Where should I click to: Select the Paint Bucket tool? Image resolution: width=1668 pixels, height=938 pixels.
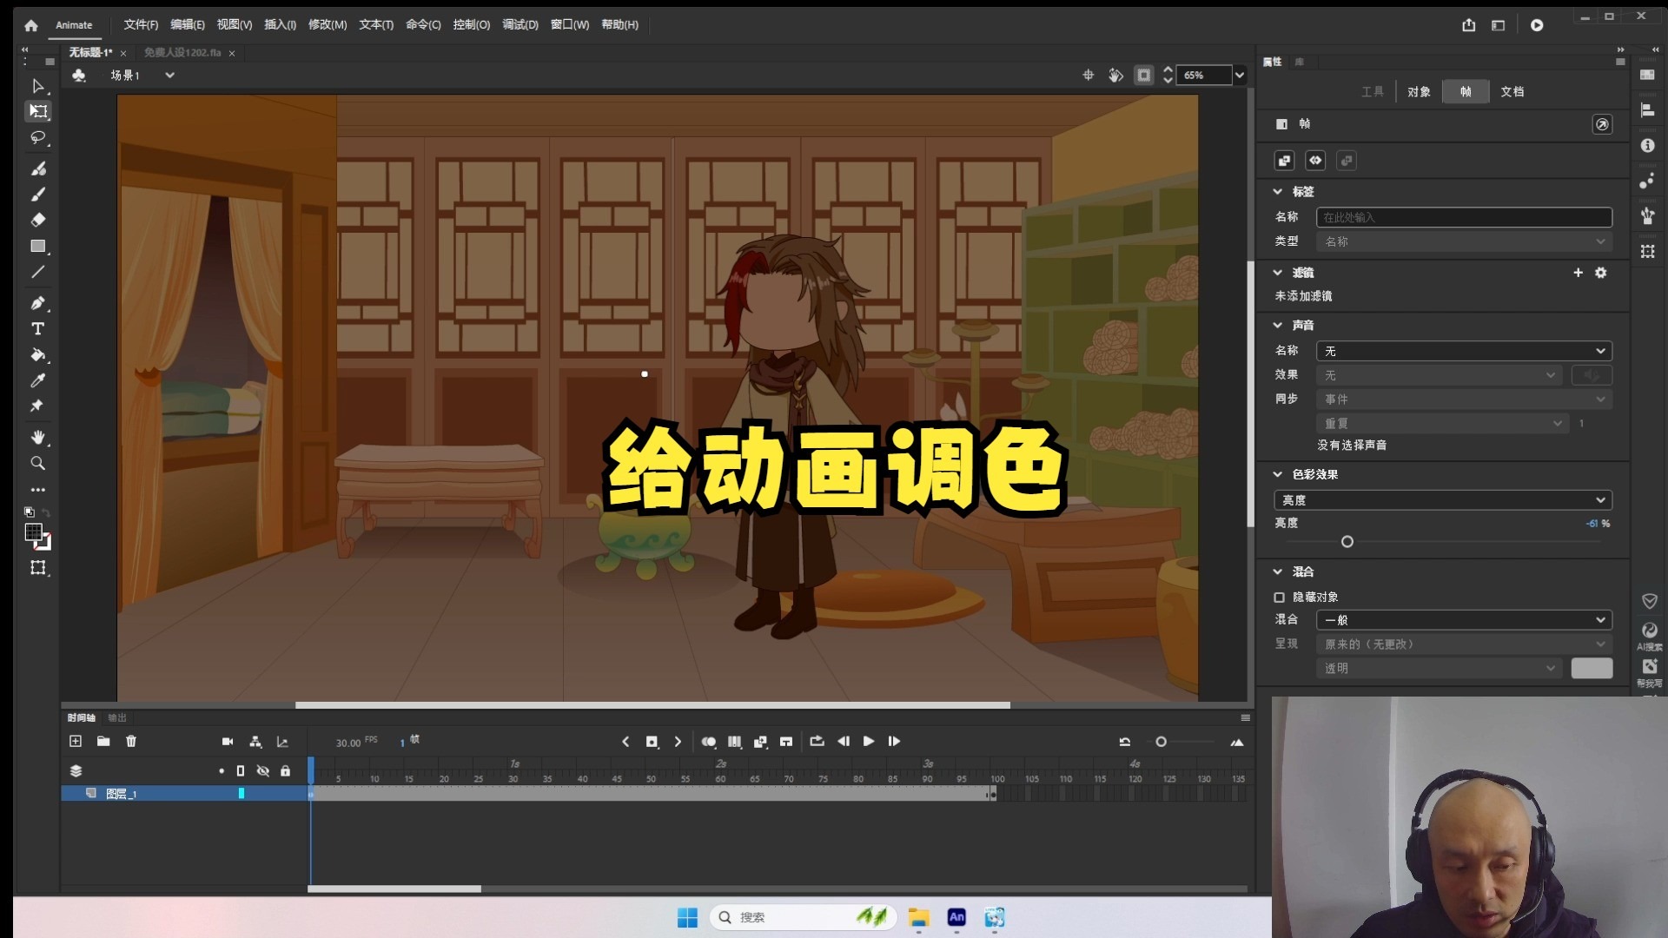(x=38, y=355)
